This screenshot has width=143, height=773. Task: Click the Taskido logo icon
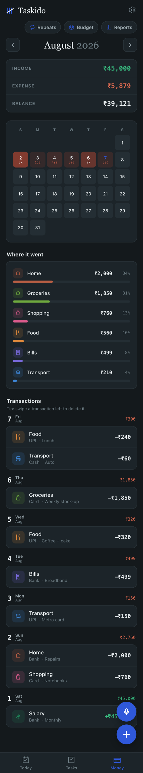coord(10,11)
